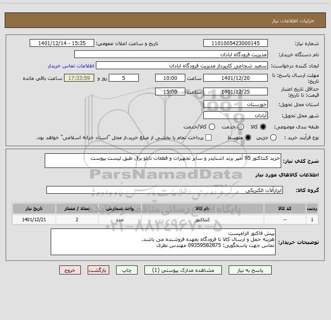
Task: Click the شهر محل تحویل field آبادان
Action: click(x=236, y=115)
